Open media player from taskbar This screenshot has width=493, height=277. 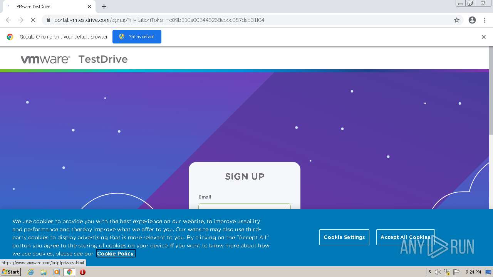tap(57, 272)
